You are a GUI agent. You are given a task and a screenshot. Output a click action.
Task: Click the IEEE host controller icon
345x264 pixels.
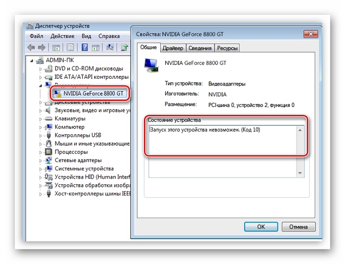pyautogui.click(x=49, y=194)
